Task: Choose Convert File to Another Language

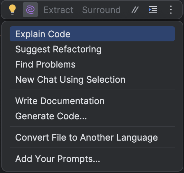Action: coord(92,137)
